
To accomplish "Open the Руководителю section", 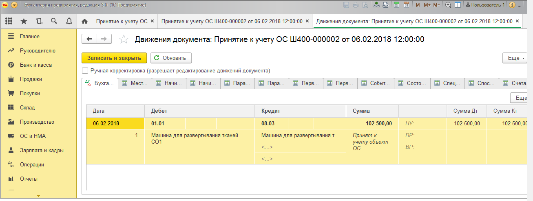I will [x=38, y=51].
